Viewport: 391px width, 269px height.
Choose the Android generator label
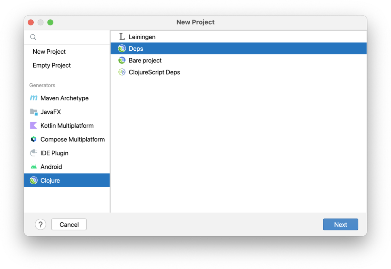[x=51, y=167]
